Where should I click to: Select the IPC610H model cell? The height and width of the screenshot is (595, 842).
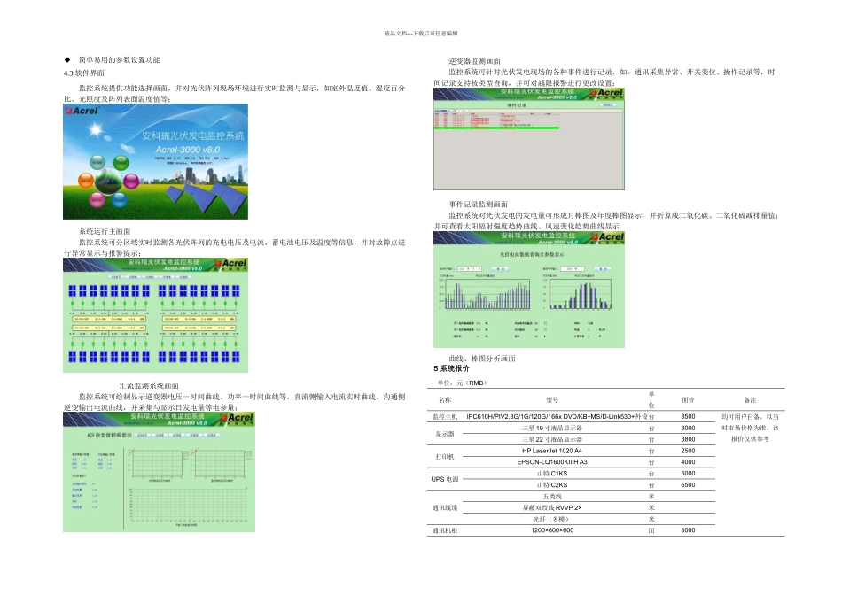(x=557, y=416)
